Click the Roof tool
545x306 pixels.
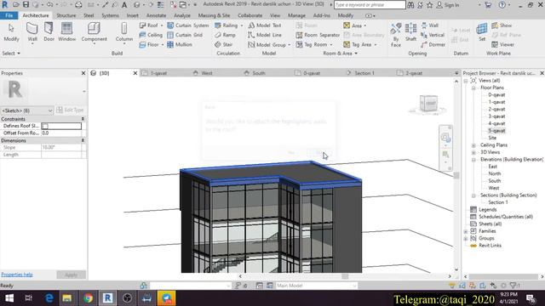[148, 25]
